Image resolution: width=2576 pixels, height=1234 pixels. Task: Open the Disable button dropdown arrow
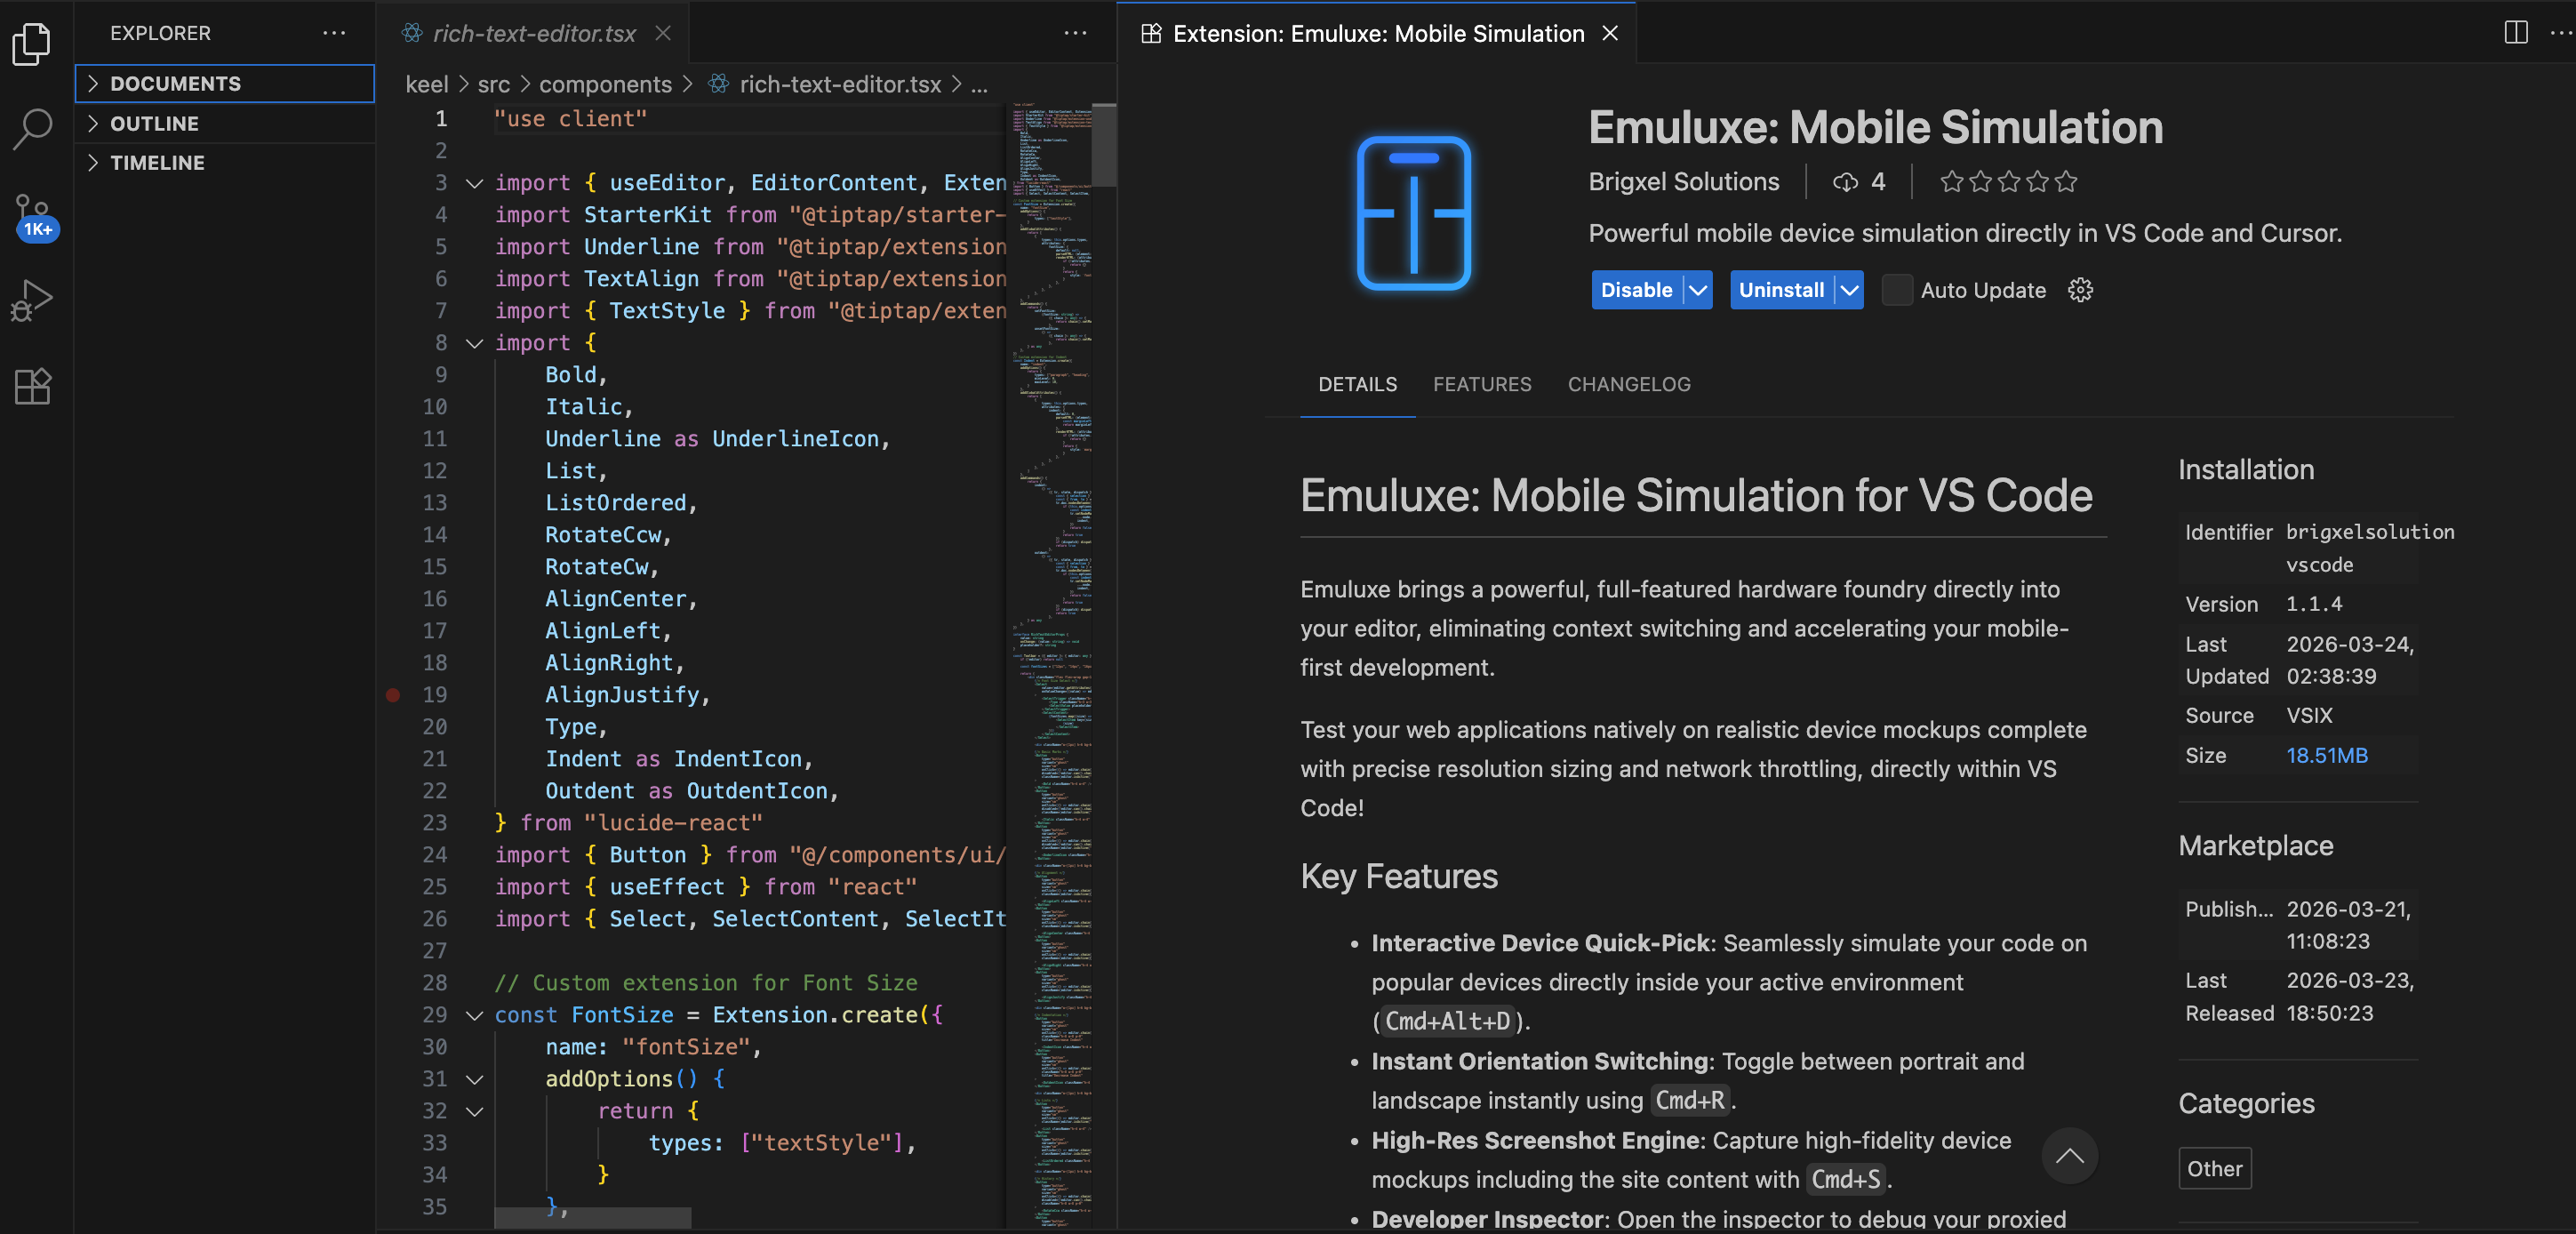(1698, 290)
